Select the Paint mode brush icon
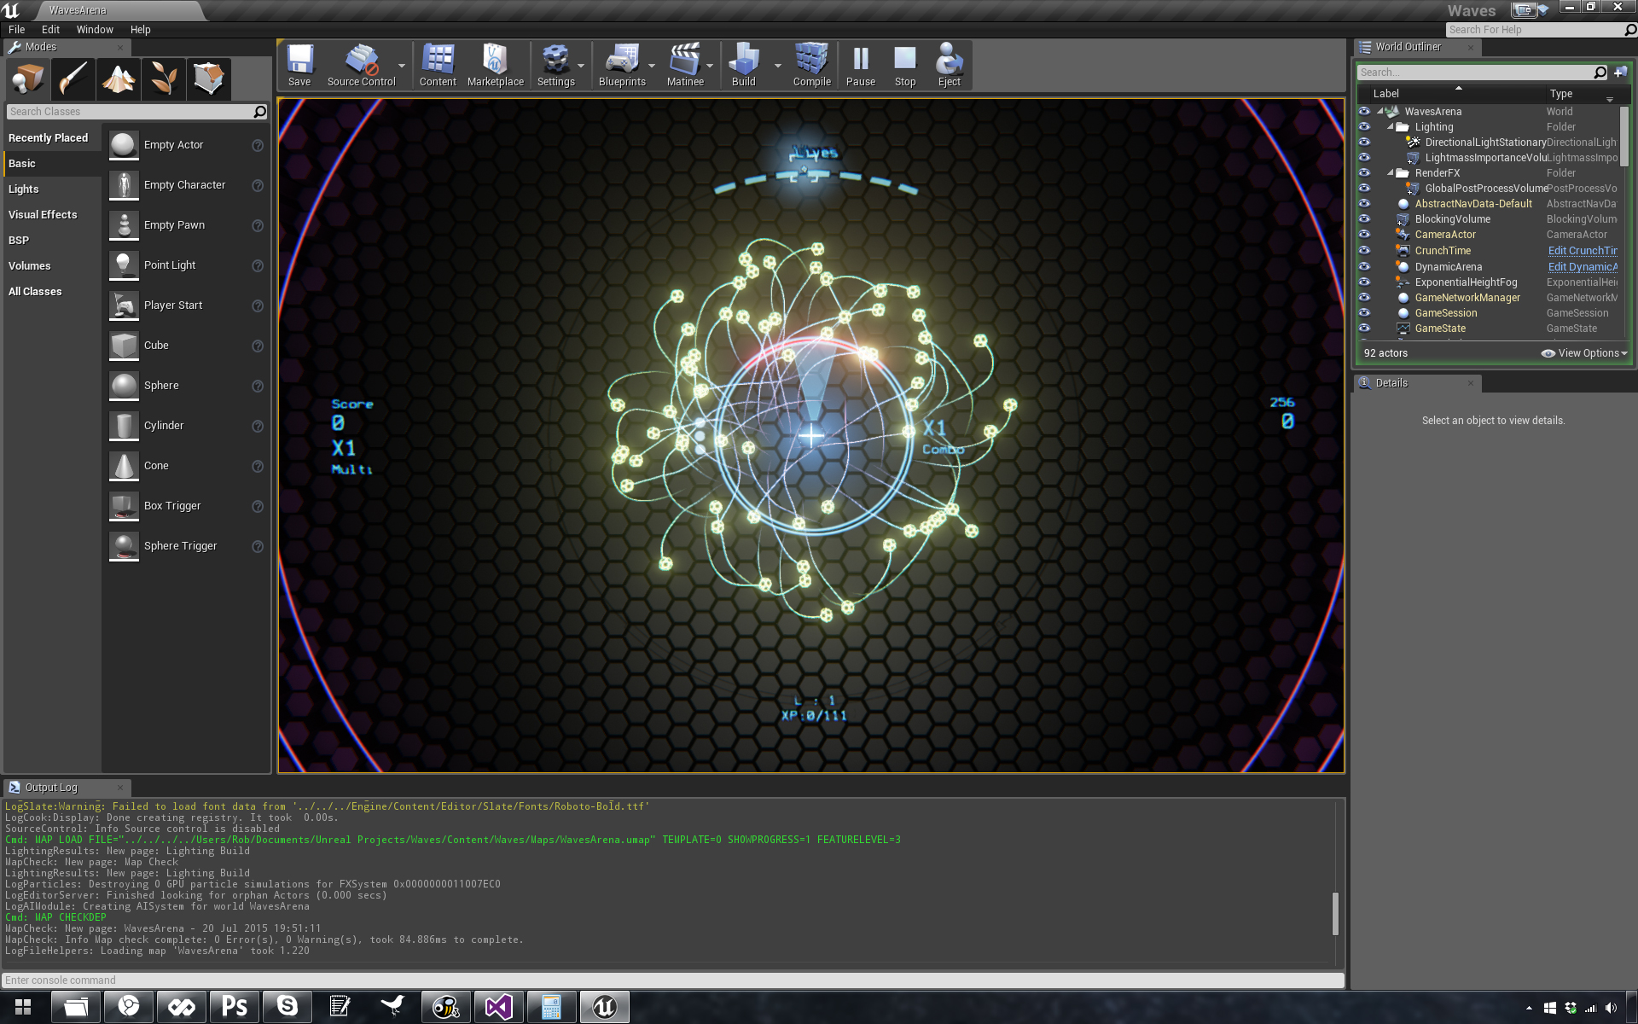Viewport: 1638px width, 1024px height. tap(73, 79)
